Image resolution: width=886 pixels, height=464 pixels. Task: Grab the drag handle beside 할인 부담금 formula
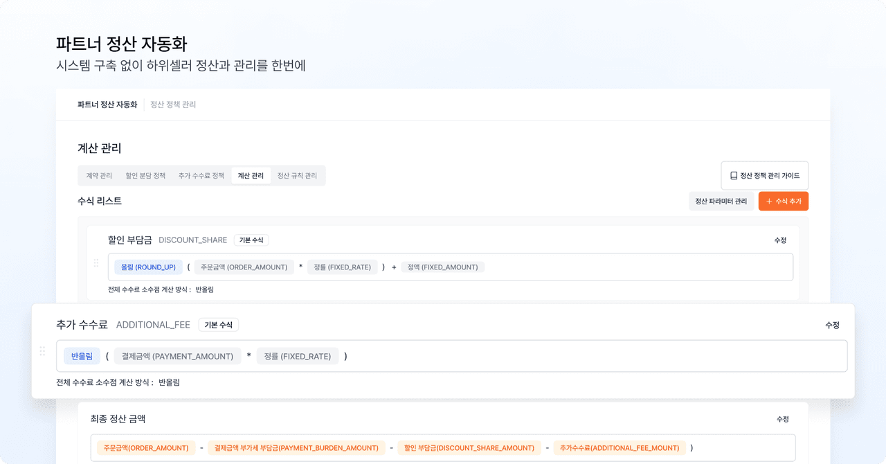pos(96,263)
